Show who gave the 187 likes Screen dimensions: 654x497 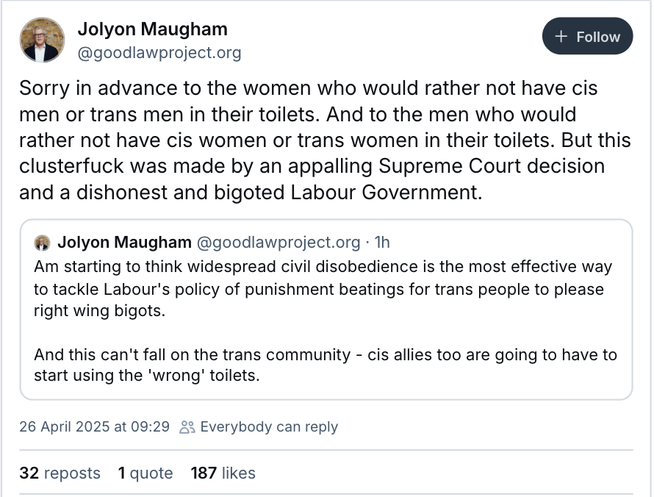point(223,473)
